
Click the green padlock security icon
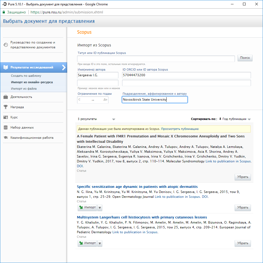(4, 12)
